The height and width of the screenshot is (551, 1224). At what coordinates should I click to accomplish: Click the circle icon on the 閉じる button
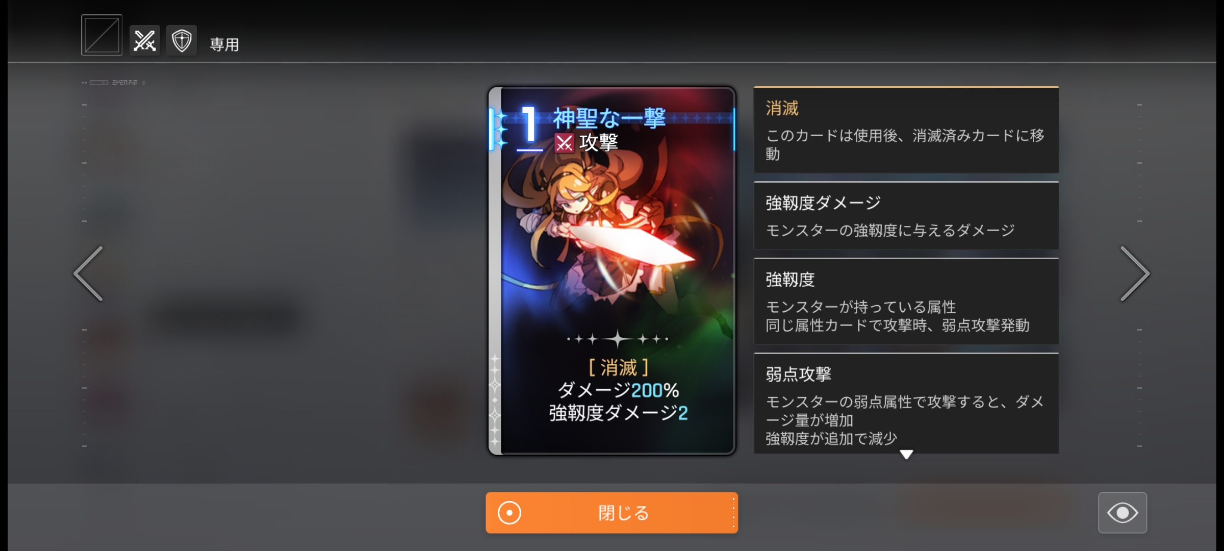[509, 513]
